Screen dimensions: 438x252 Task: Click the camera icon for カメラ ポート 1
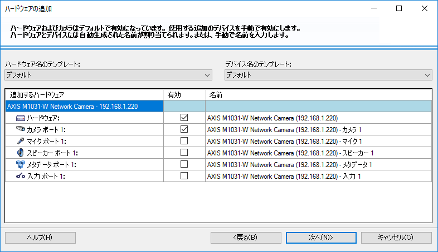pos(21,129)
